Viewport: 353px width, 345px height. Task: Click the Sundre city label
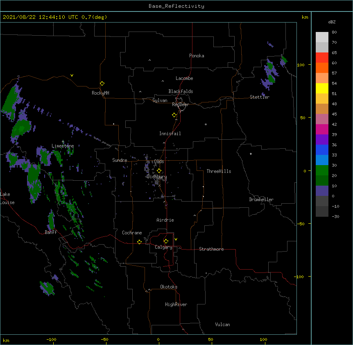[x=120, y=160]
